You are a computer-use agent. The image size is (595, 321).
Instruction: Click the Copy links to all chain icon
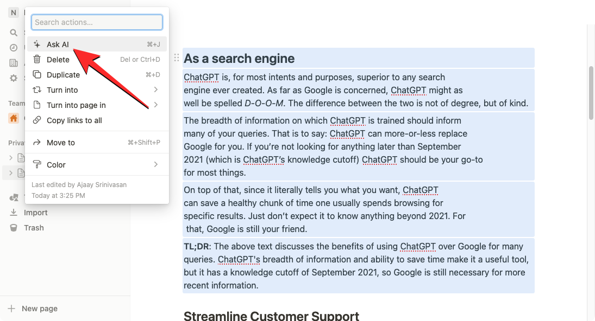pyautogui.click(x=37, y=120)
